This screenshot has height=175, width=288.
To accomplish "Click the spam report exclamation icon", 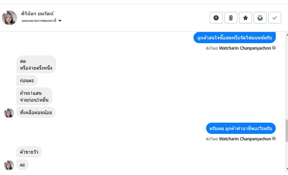I will [216, 18].
